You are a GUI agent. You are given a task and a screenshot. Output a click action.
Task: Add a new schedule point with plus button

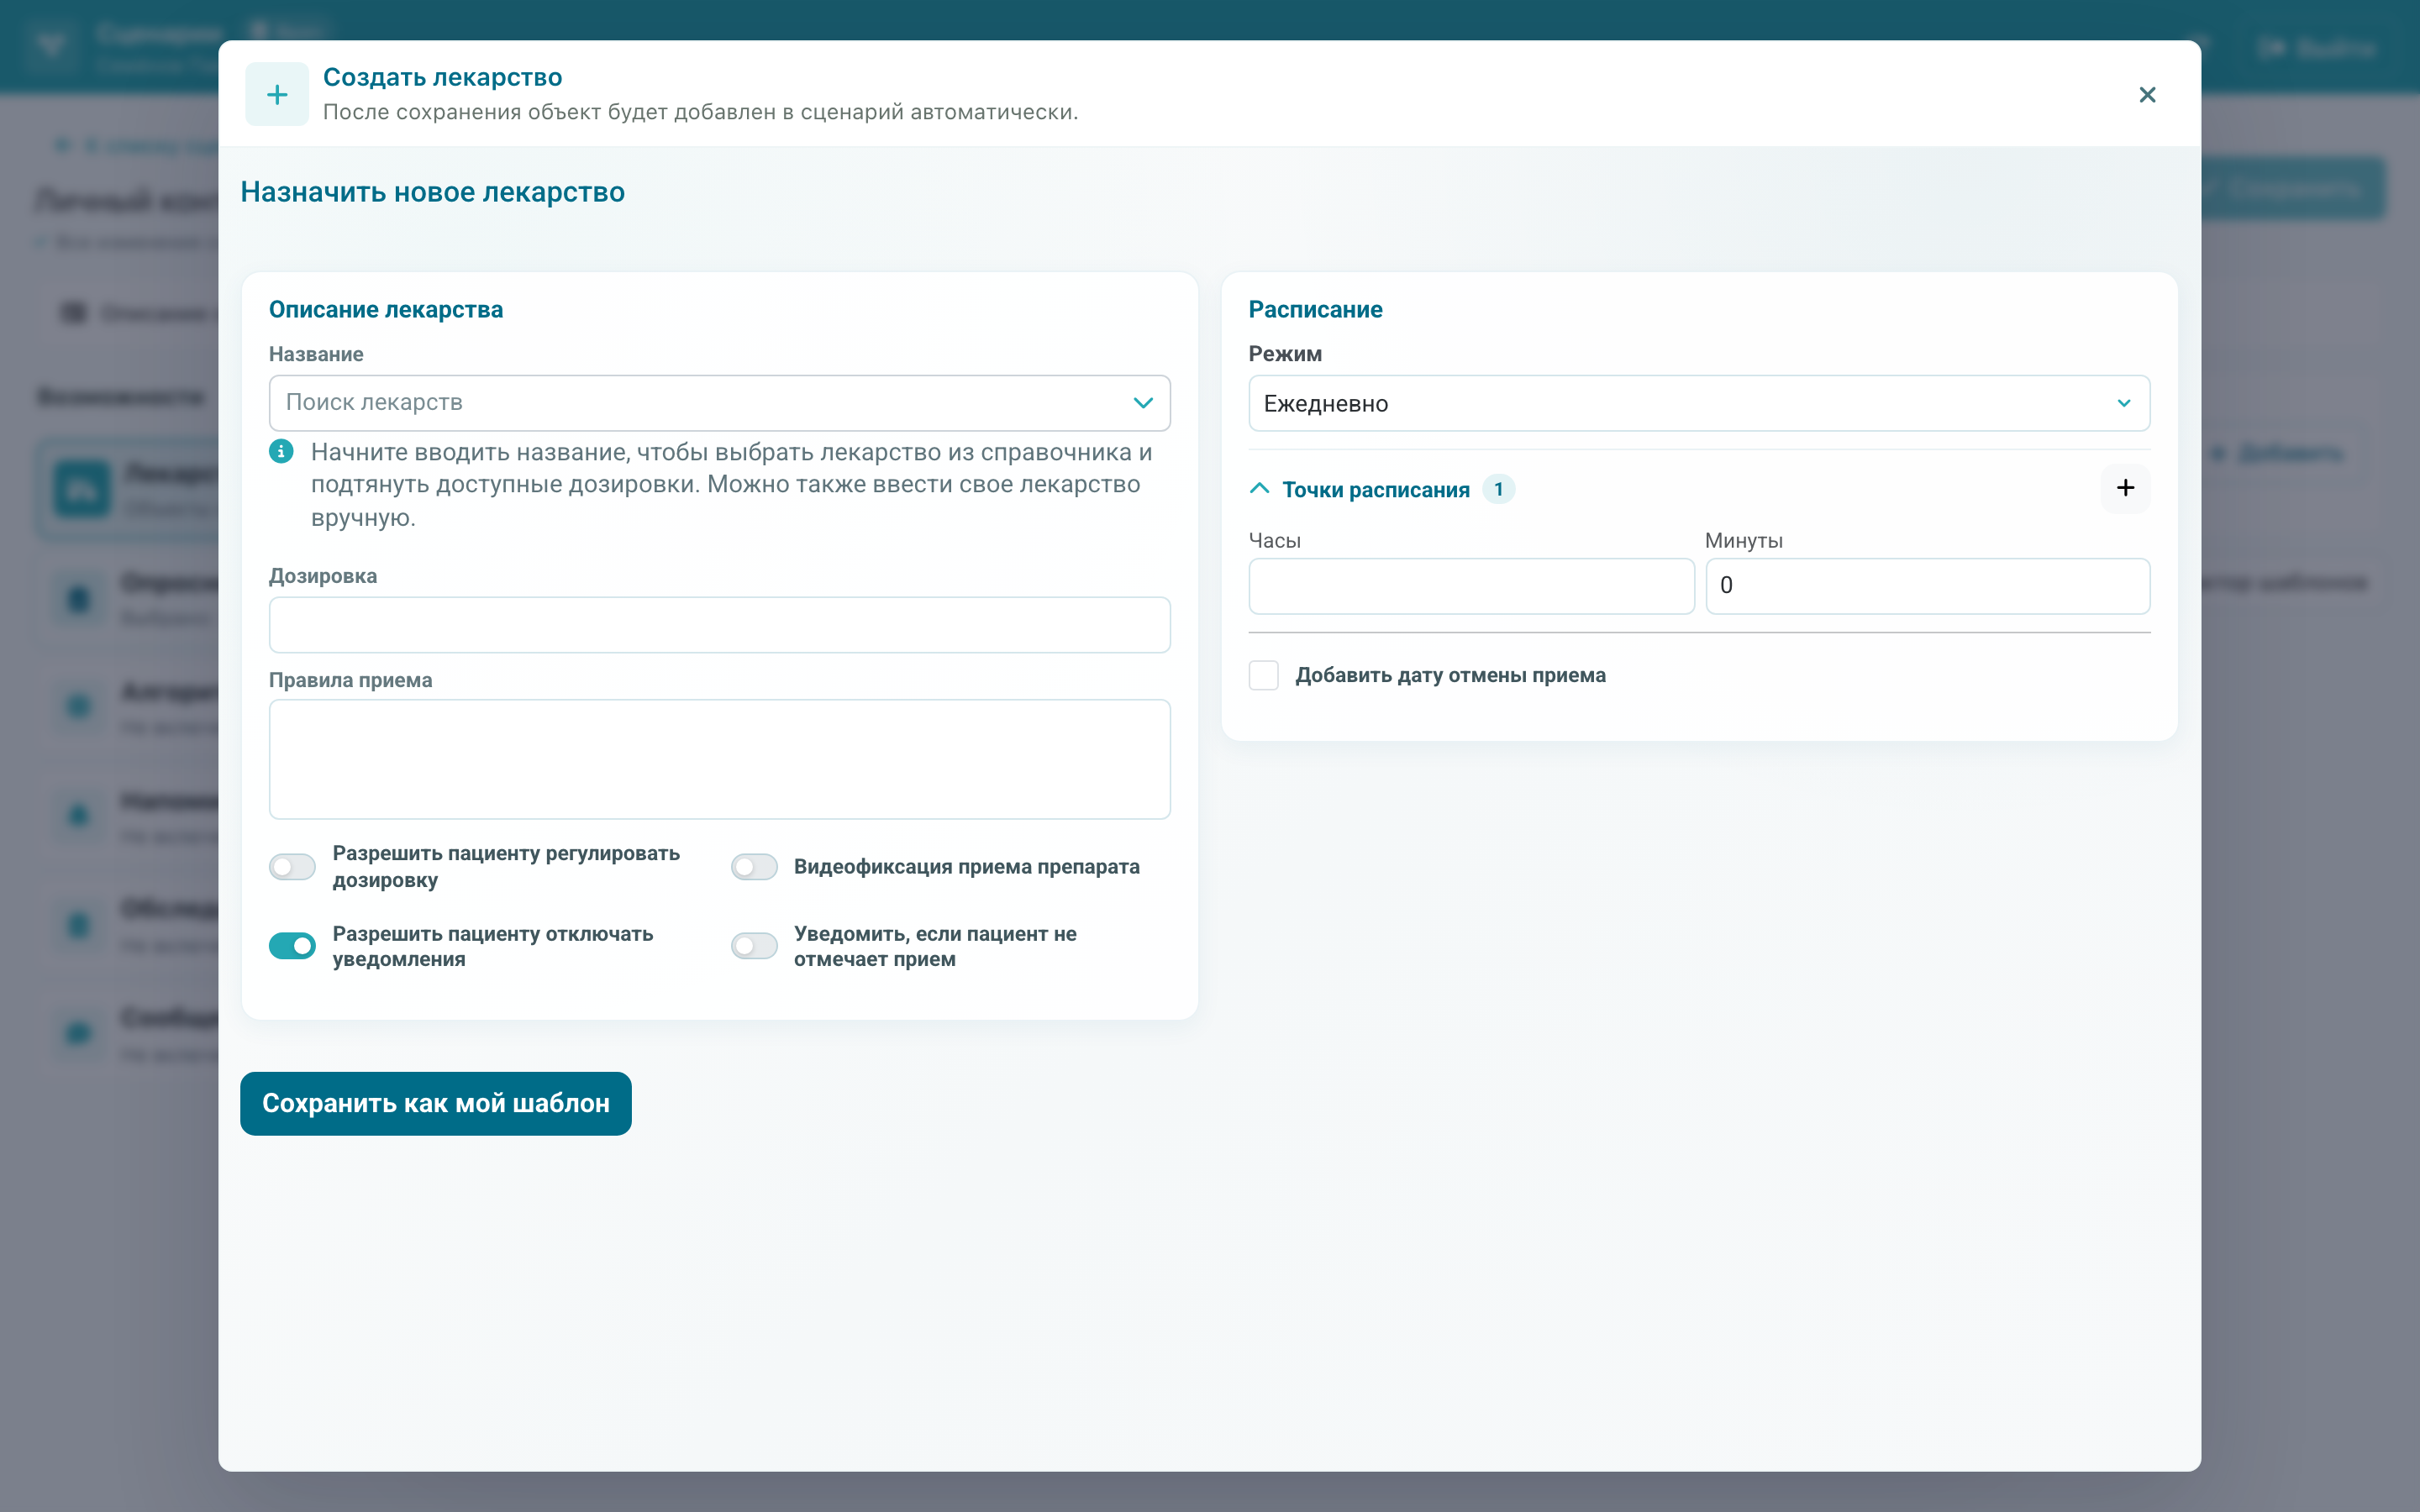(x=2125, y=488)
